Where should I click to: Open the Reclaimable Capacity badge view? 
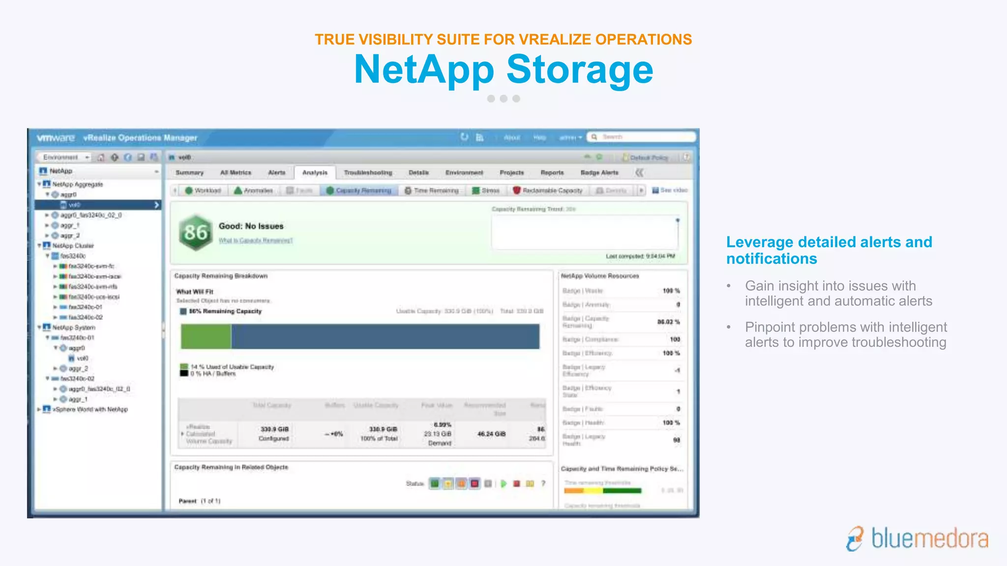(x=548, y=191)
